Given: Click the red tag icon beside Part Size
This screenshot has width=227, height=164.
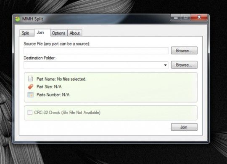Looking at the screenshot, I should tap(31, 87).
